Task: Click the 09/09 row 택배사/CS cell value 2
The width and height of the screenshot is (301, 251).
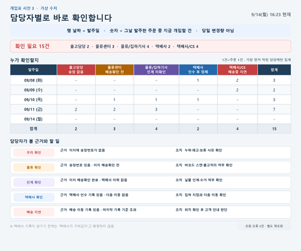Action: click(237, 90)
